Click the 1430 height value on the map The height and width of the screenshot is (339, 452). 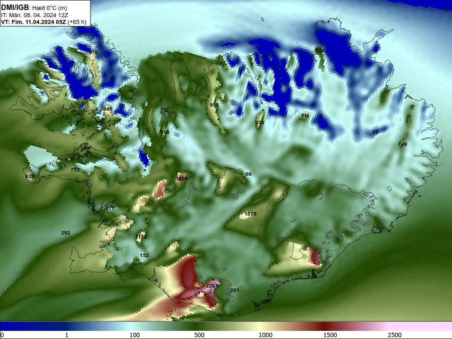[x=182, y=179]
